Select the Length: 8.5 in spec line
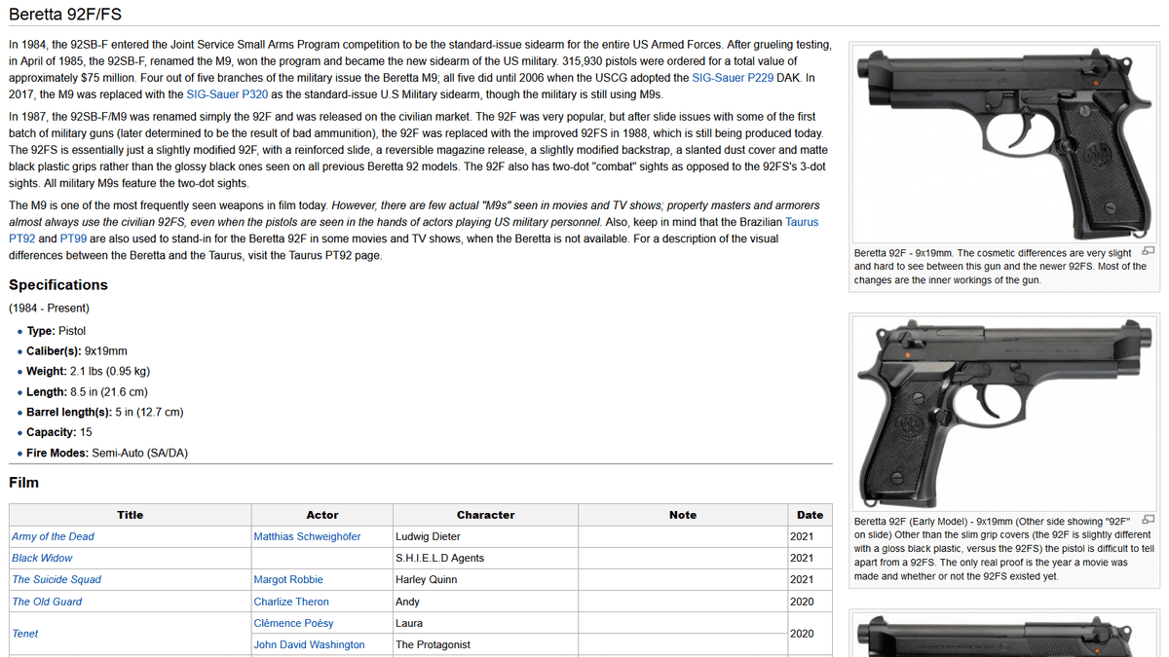The image size is (1169, 657). 88,391
